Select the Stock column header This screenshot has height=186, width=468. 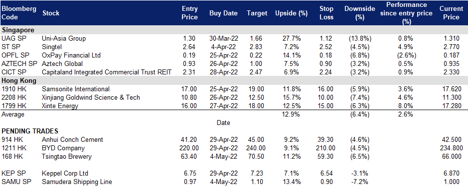click(51, 13)
